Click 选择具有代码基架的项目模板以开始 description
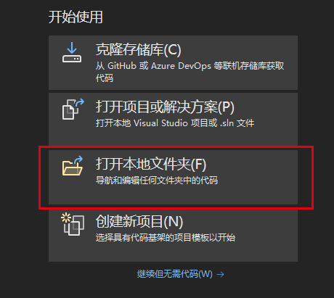 coord(166,238)
